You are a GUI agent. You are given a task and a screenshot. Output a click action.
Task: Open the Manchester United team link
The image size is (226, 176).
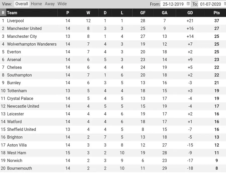coord(24,29)
